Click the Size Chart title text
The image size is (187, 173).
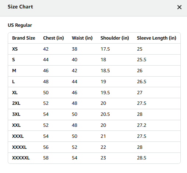pos(20,7)
